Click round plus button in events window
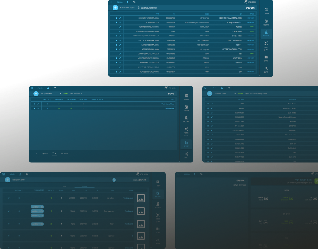The image size is (318, 249). click(8, 180)
